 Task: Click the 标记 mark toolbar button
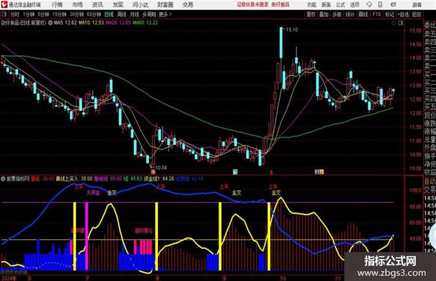389,14
